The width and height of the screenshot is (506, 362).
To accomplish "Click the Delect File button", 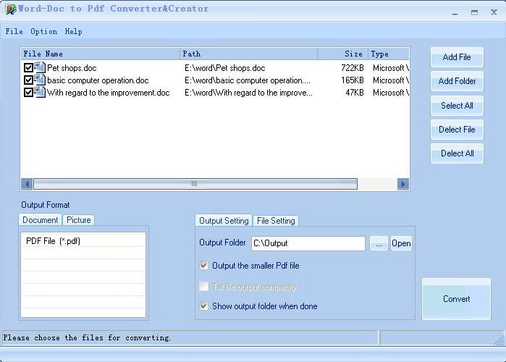I will pos(457,130).
